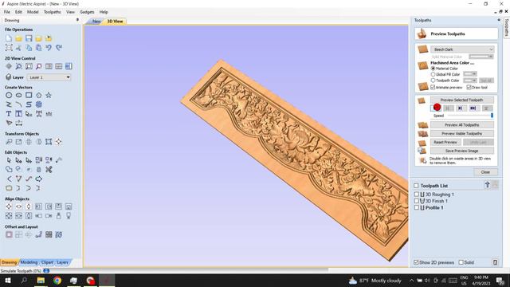510x287 pixels.
Task: Select the Draw Star tool
Action: point(49,96)
